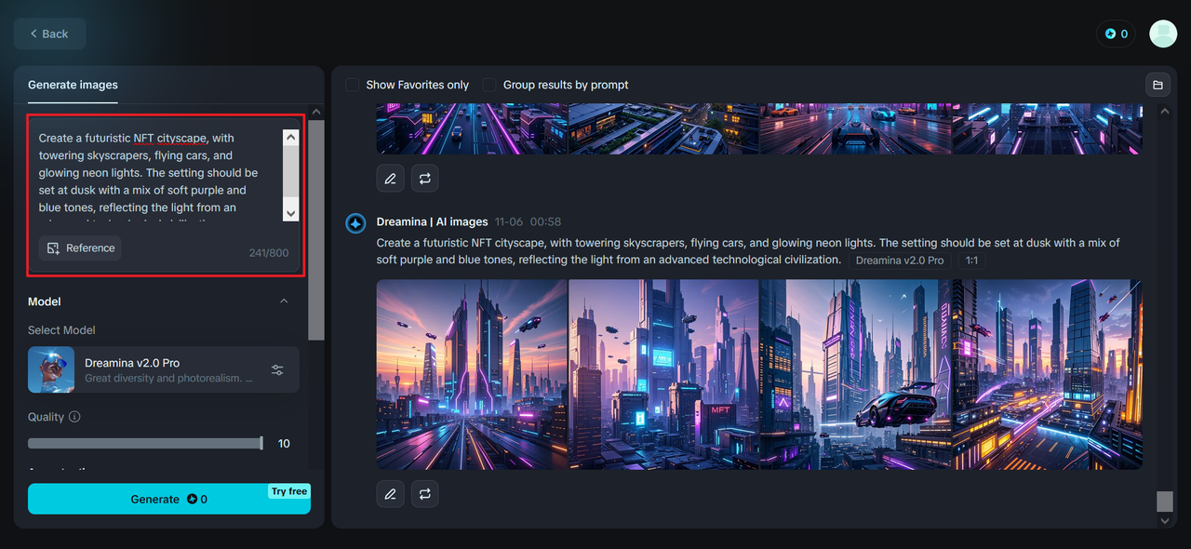Click the edit pencil icon under the lower result images

(x=391, y=493)
